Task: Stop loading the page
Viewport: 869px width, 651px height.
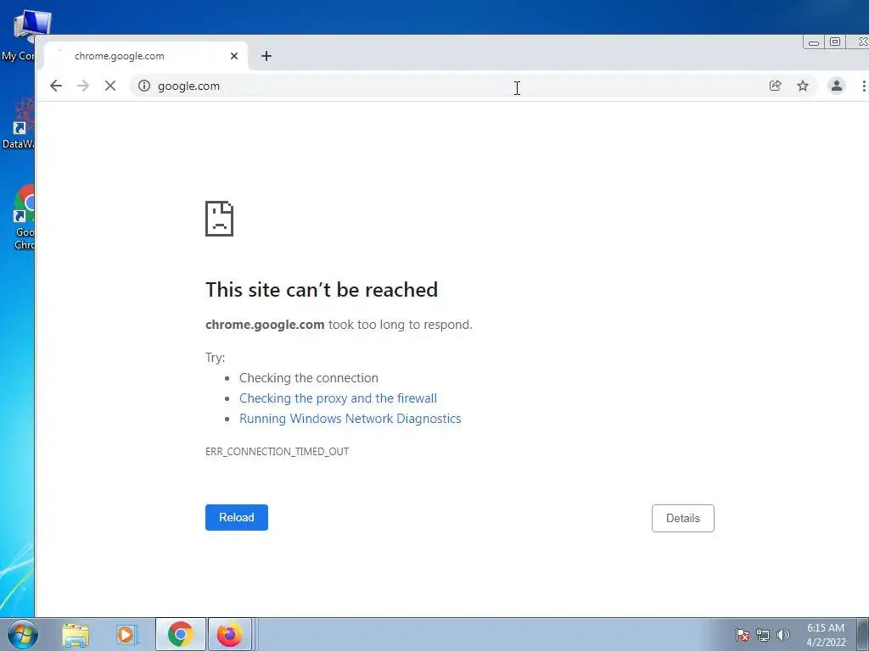Action: (x=110, y=86)
